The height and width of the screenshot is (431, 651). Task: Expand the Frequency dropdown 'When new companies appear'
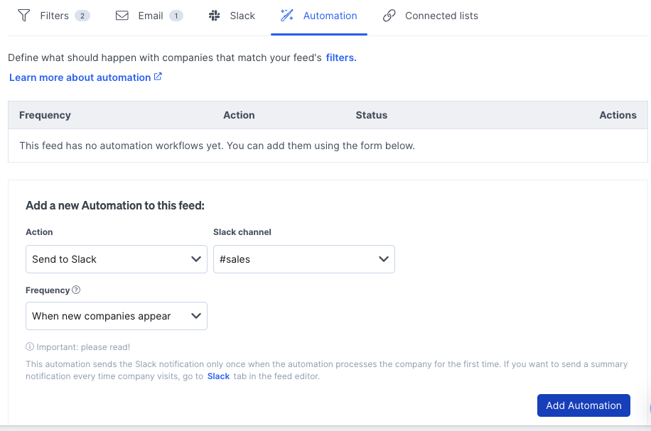tap(116, 316)
